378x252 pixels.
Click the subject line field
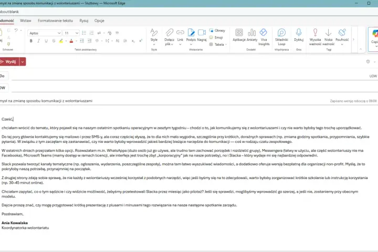pyautogui.click(x=164, y=101)
